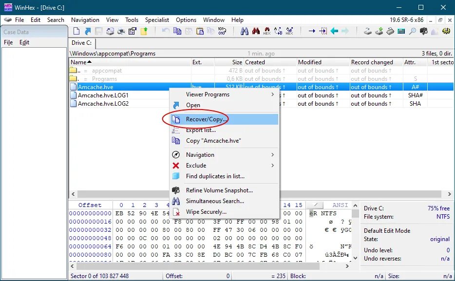Click the Replace Text A-to-B icon
Image resolution: width=455 pixels, height=281 pixels.
coord(278,31)
